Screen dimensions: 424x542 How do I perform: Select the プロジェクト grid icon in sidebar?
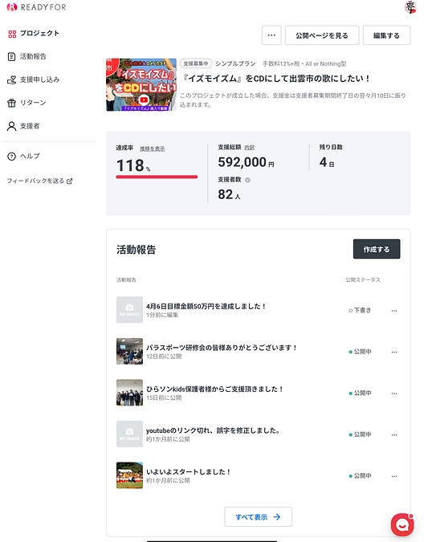tap(12, 34)
